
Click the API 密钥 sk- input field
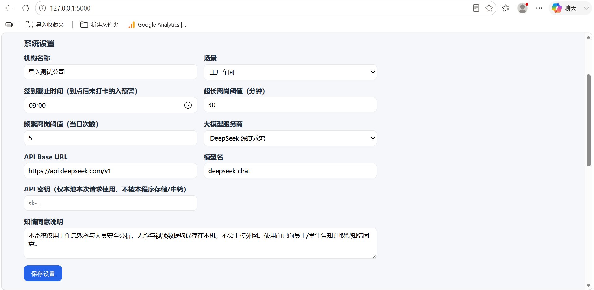tap(111, 203)
